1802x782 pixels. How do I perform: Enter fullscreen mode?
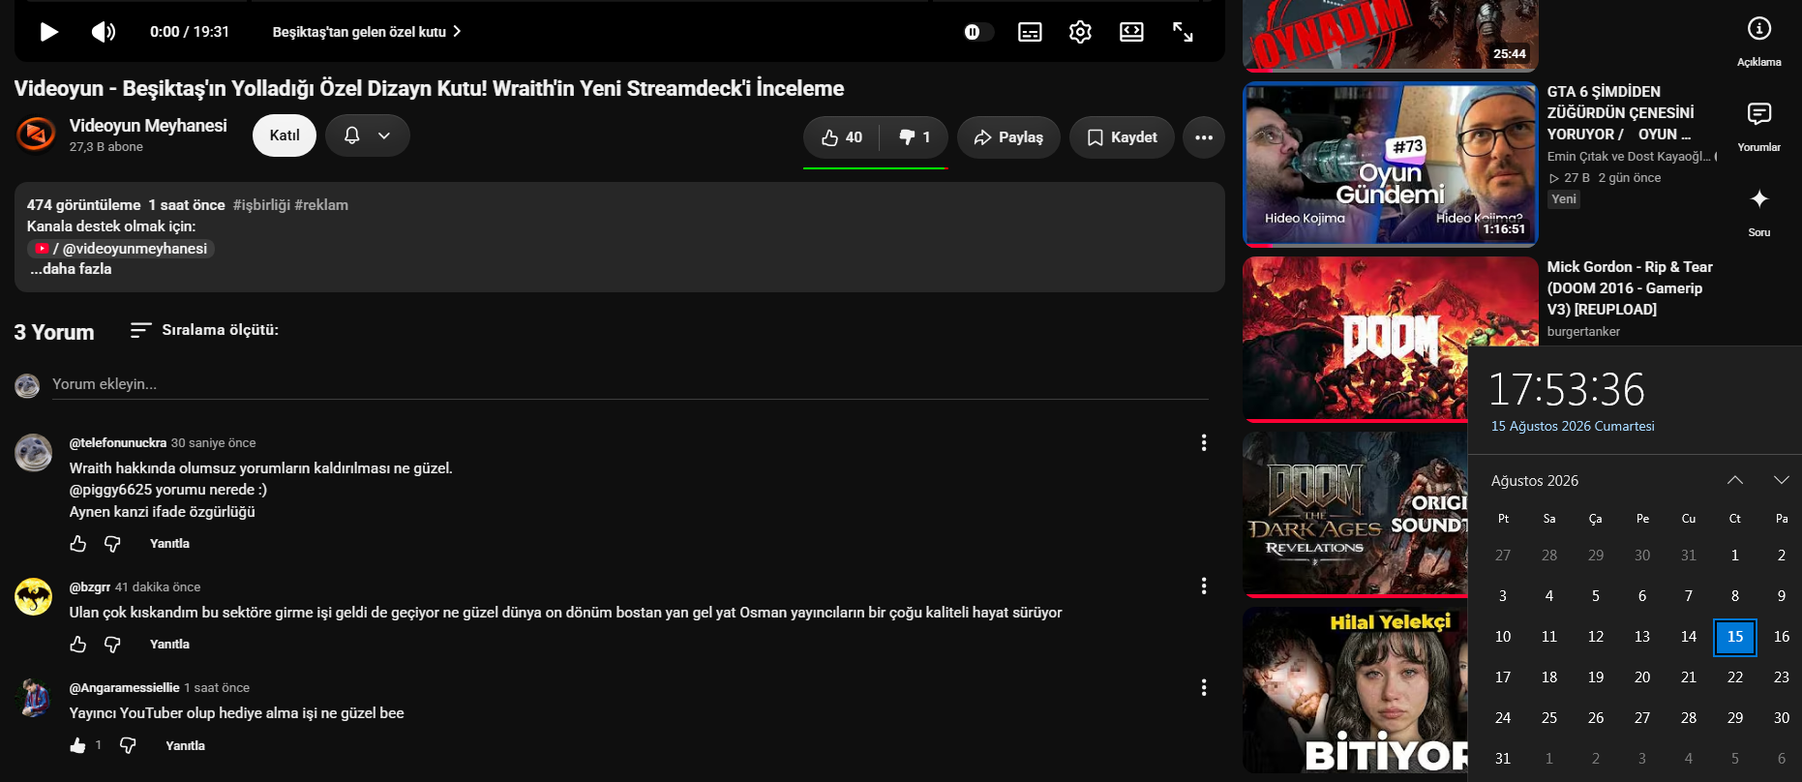pos(1183,32)
